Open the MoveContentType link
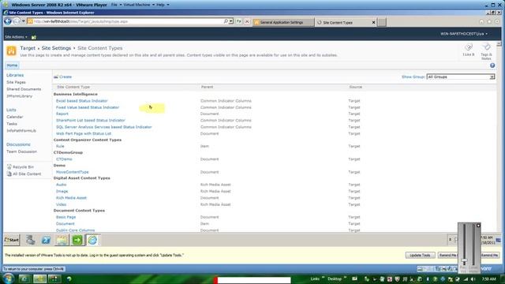 pyautogui.click(x=72, y=172)
